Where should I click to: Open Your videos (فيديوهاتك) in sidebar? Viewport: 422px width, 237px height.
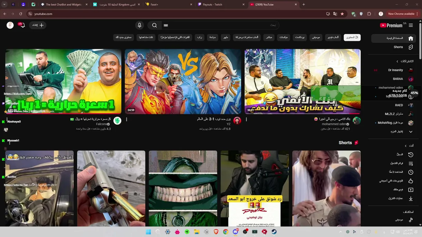click(x=394, y=190)
